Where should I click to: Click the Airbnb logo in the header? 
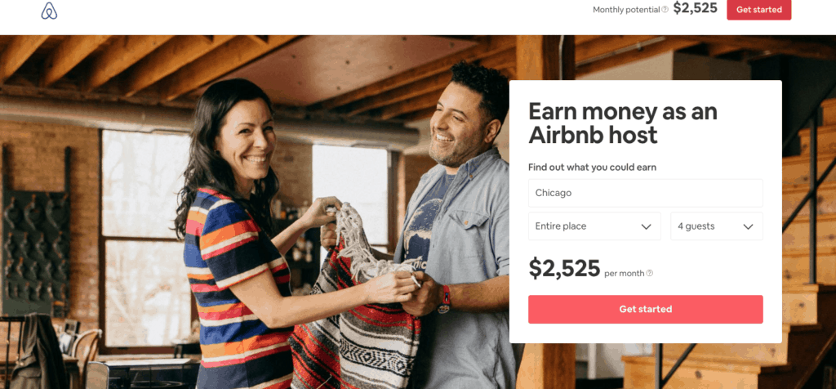(49, 11)
